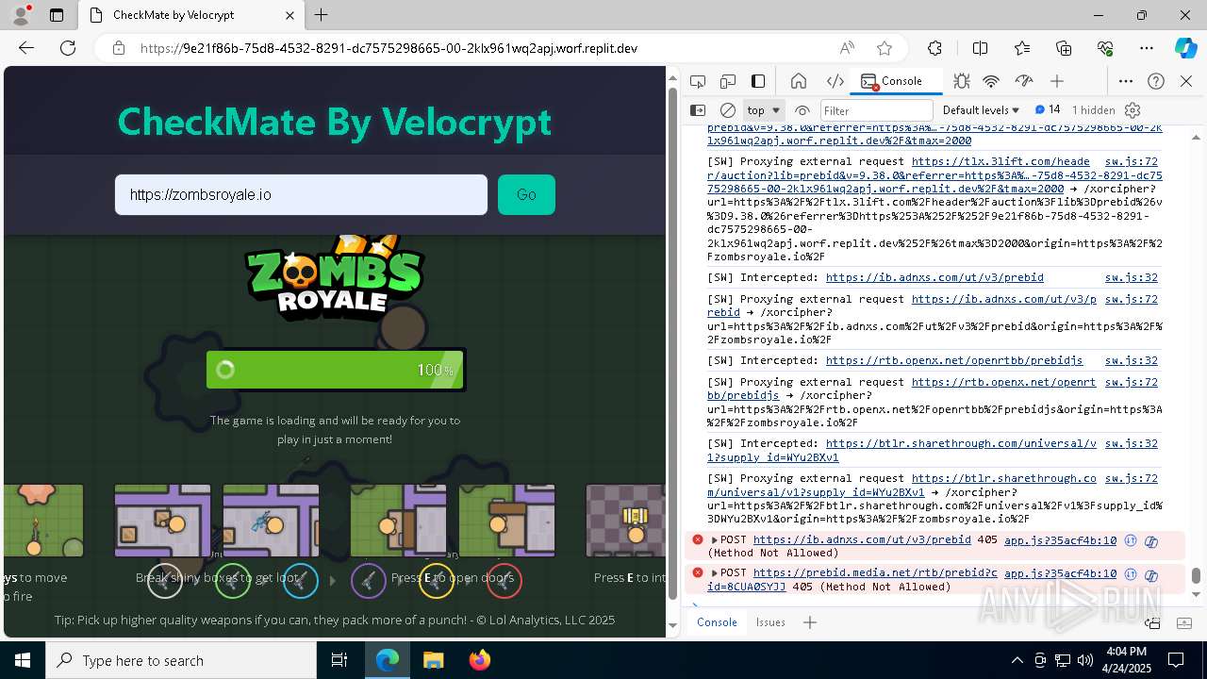
Task: Select the green weapon rarity circle
Action: click(233, 580)
